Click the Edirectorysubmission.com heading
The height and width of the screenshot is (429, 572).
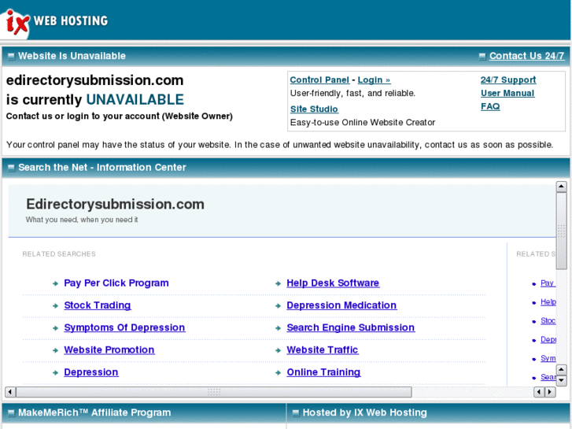click(x=115, y=204)
